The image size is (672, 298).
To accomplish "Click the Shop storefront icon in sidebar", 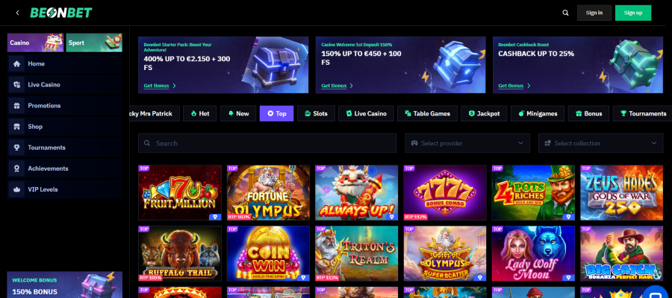I will (16, 127).
